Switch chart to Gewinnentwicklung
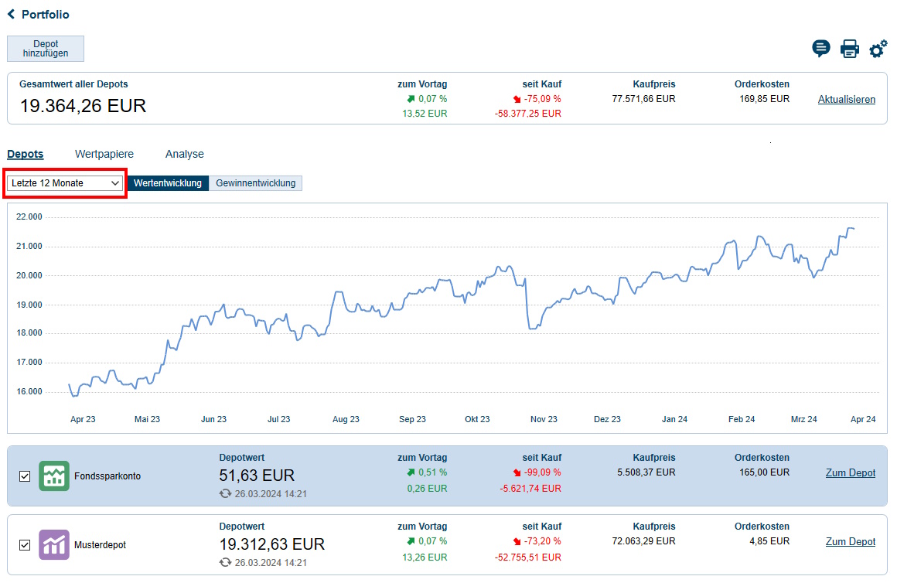Viewport: 897px width, 583px height. [x=255, y=183]
